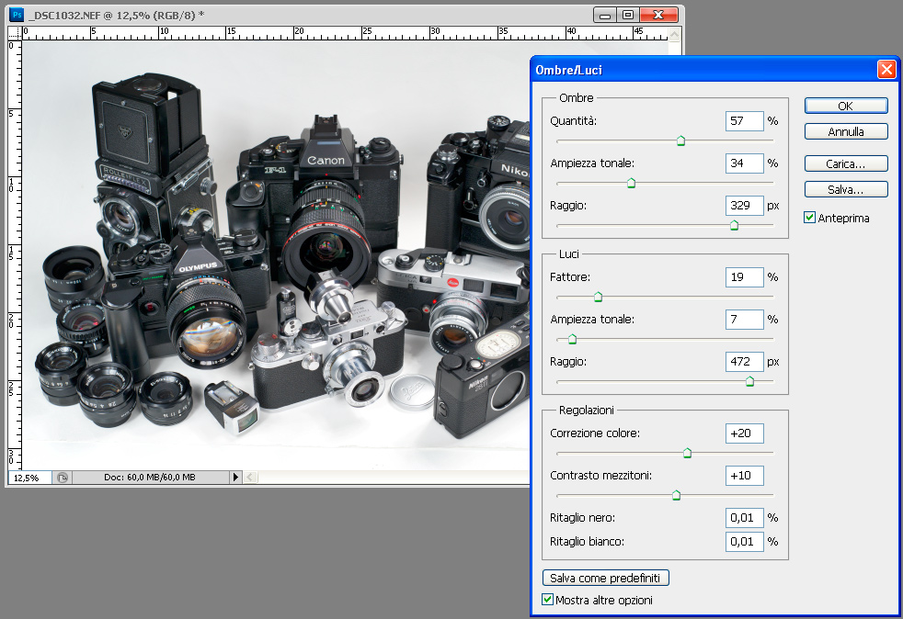Click the Ombre Quantità slider handle
The height and width of the screenshot is (619, 903).
(680, 141)
